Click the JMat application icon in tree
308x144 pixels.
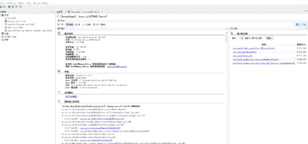[6, 27]
